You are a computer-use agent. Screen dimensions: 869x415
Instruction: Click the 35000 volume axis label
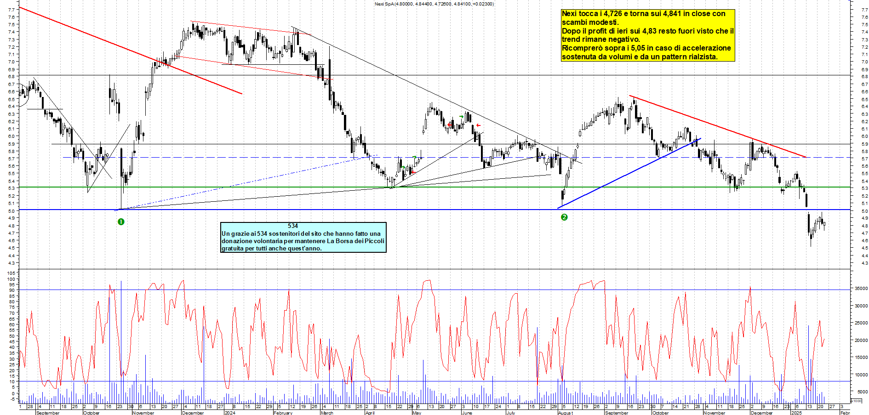(x=861, y=289)
